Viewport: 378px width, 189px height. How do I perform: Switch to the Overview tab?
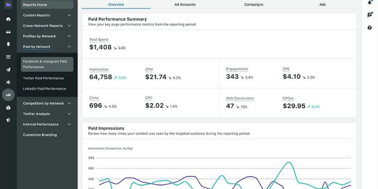(x=116, y=5)
